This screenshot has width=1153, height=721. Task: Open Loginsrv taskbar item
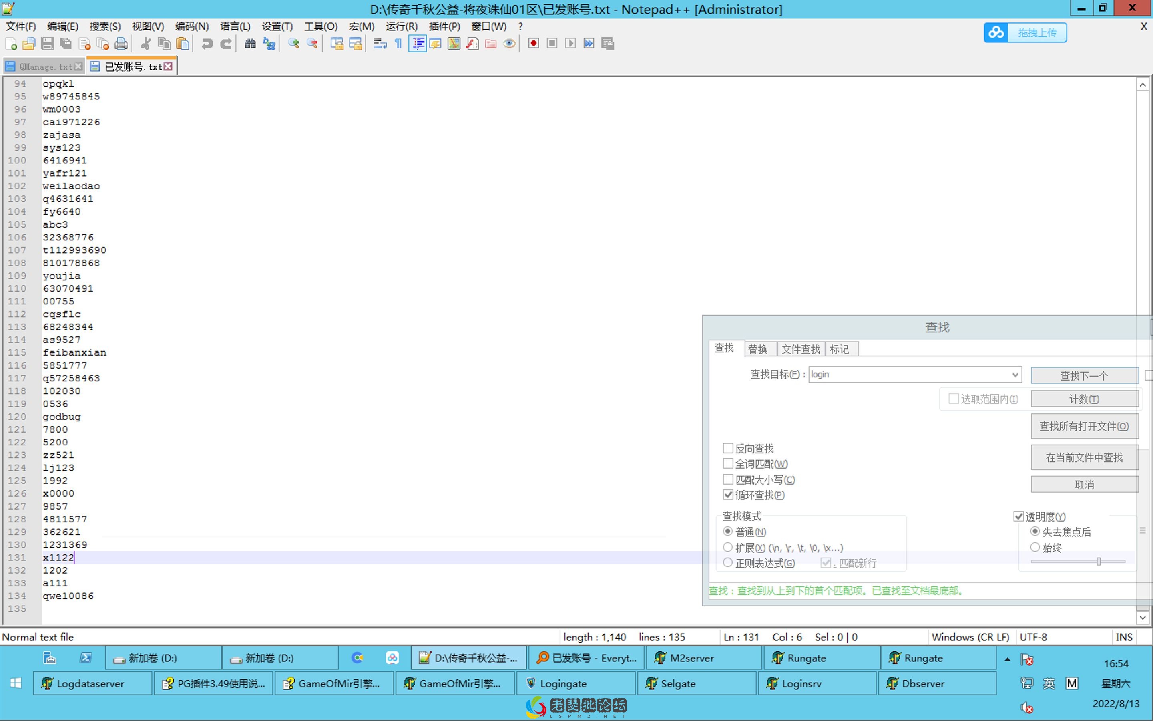pos(817,683)
